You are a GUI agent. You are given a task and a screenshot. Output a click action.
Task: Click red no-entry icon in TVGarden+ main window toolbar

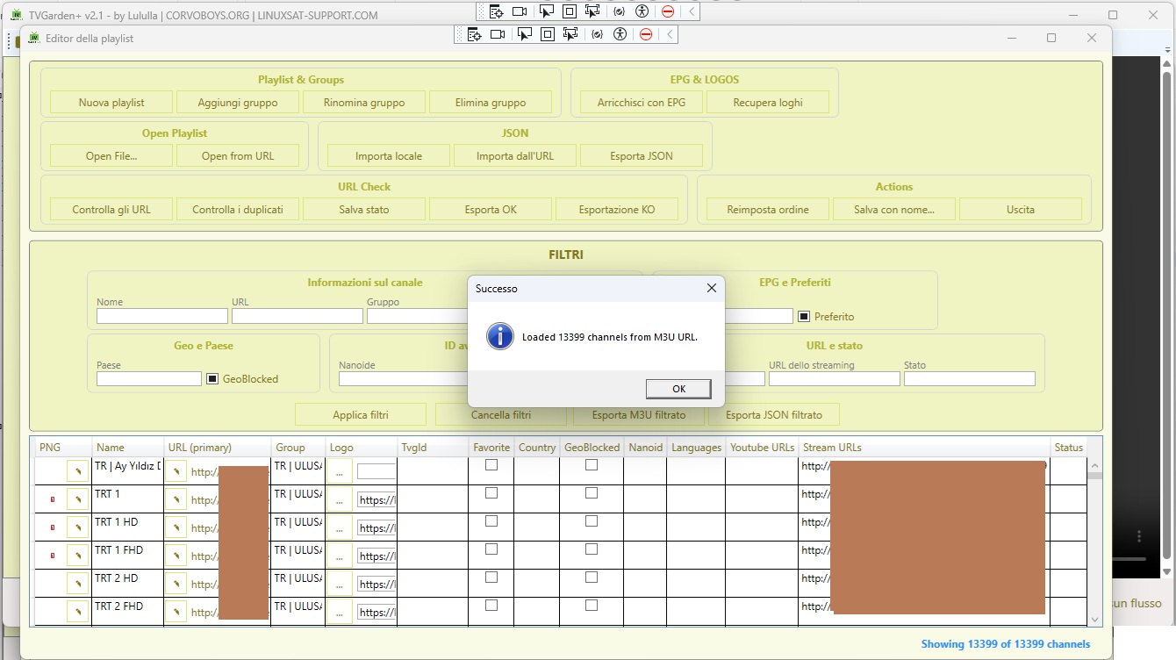pos(668,11)
